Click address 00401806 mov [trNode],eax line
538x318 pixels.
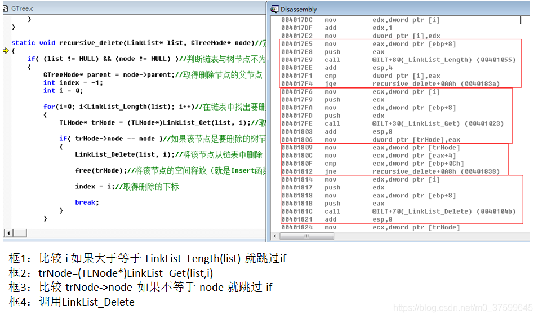tap(371, 139)
